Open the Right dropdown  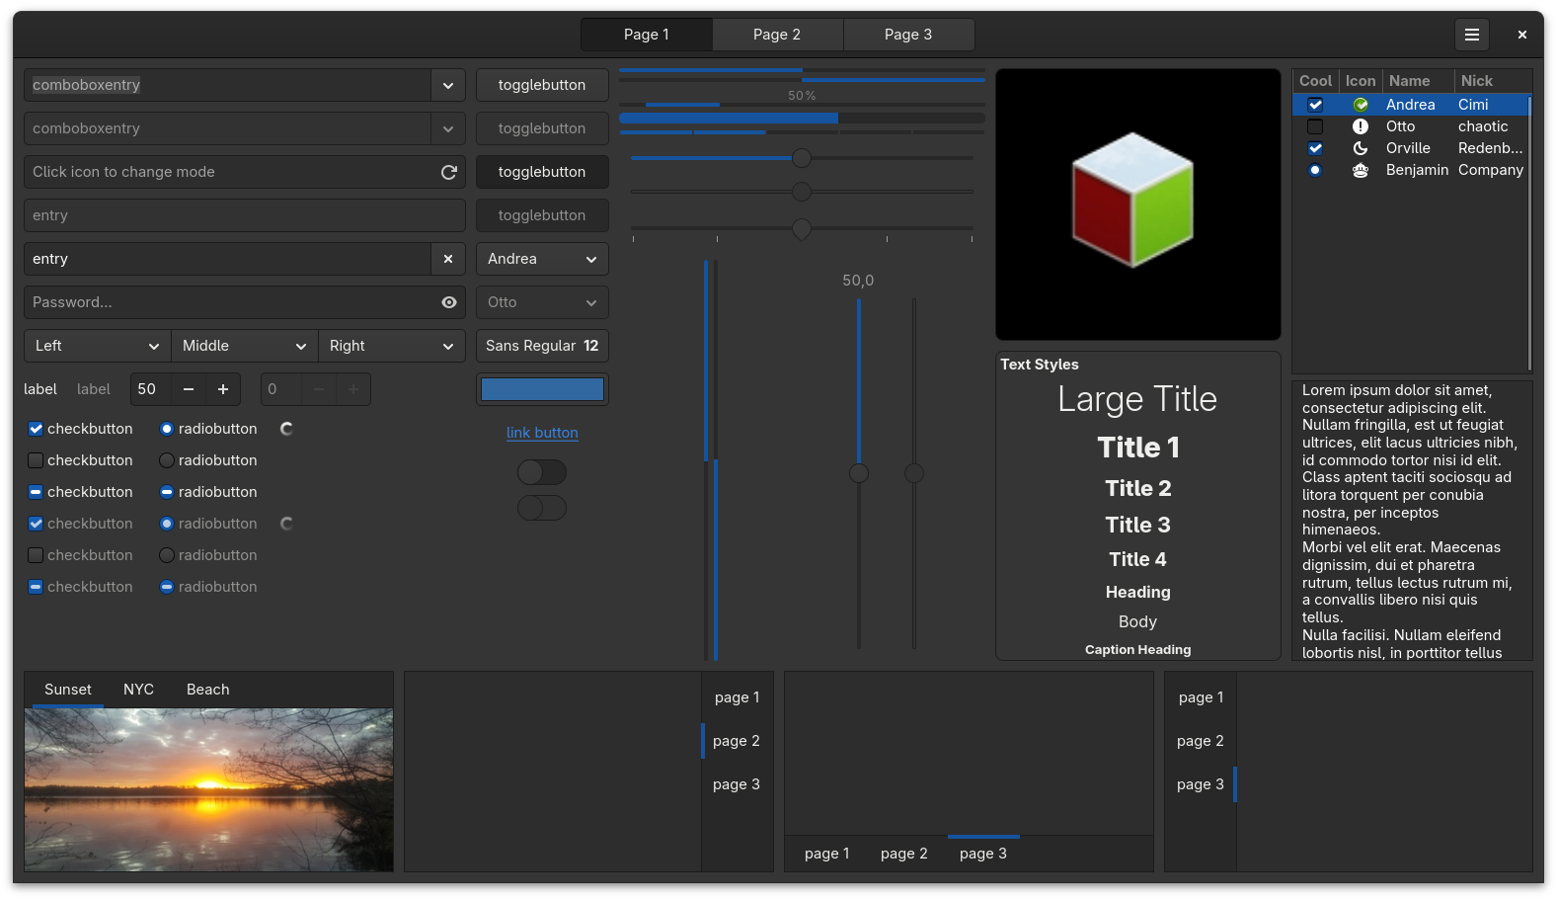tap(391, 346)
